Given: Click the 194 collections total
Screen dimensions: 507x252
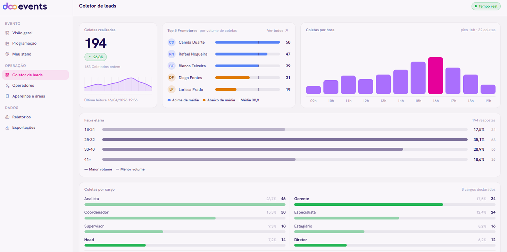Looking at the screenshot, I should tap(96, 43).
